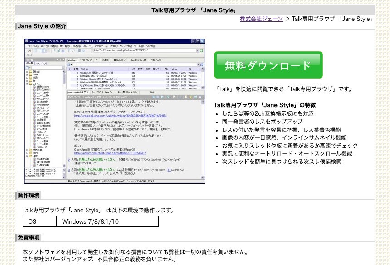Click the green Go arrow beside the address bar
Image resolution: width=390 pixels, height=265 pixels.
pos(201,51)
